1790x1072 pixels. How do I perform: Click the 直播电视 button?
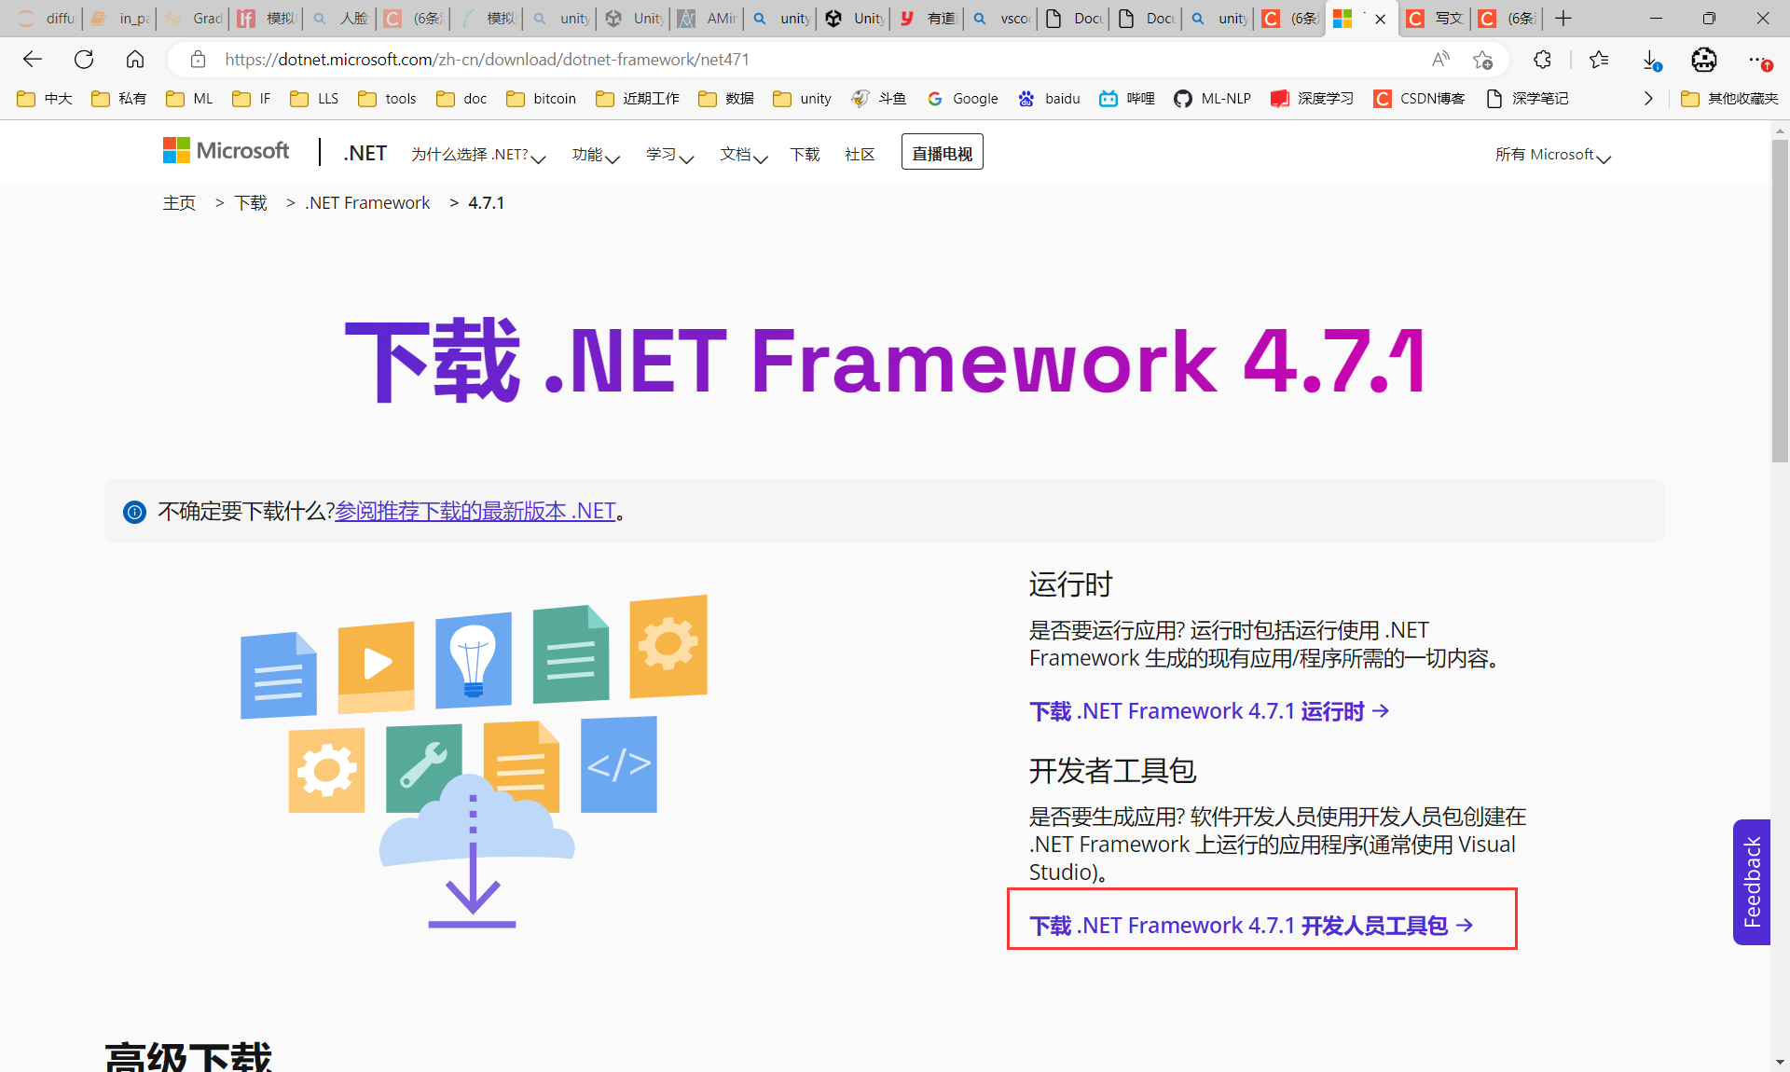pyautogui.click(x=942, y=153)
